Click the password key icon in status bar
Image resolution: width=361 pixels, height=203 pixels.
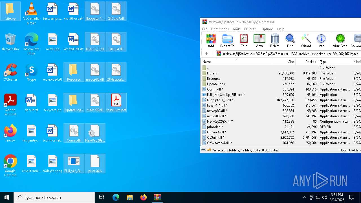click(x=209, y=150)
